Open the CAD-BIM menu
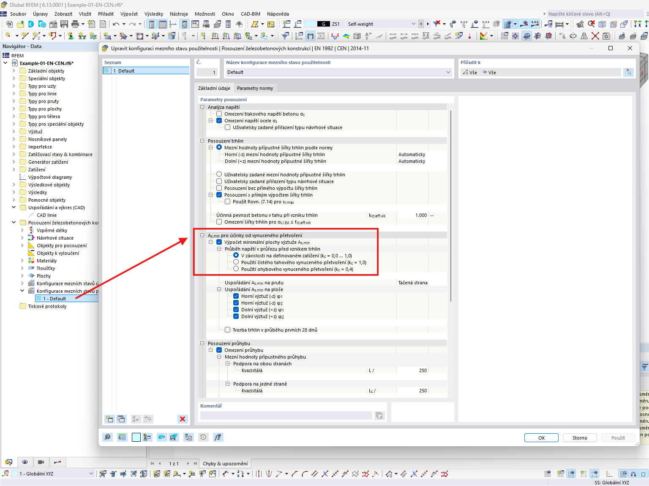The image size is (649, 486). [251, 14]
